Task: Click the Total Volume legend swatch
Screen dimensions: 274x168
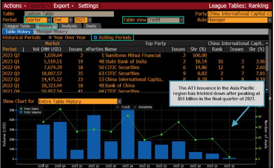Action: click(21, 112)
